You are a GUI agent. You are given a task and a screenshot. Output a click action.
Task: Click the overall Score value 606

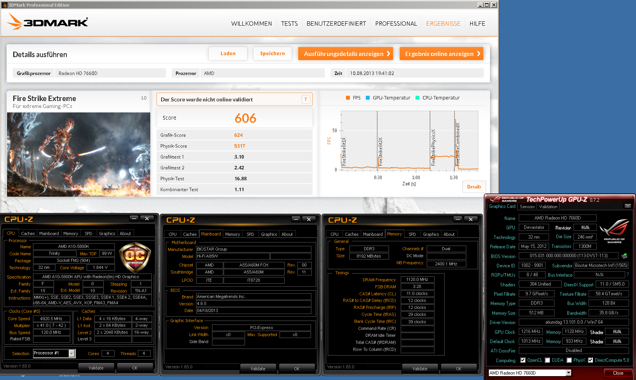[245, 118]
